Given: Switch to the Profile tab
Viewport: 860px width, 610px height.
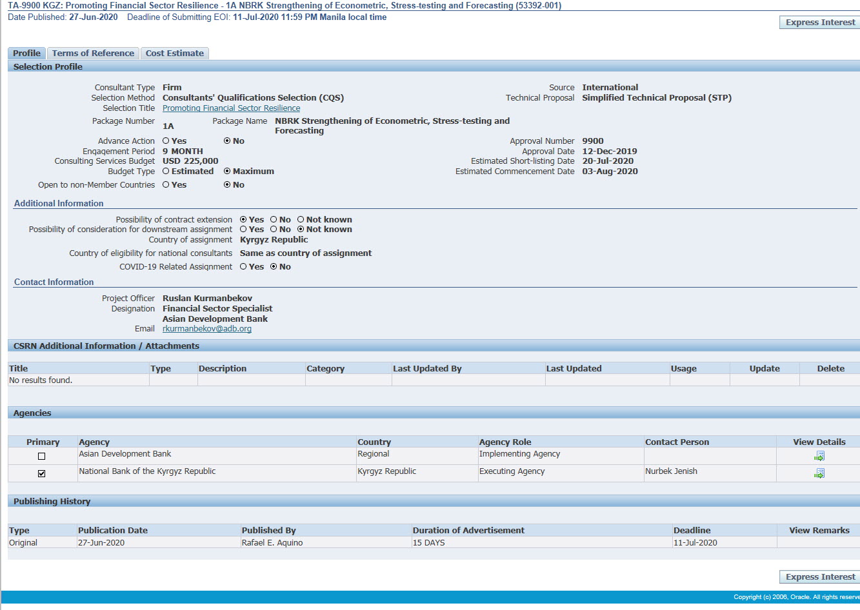Looking at the screenshot, I should (26, 54).
